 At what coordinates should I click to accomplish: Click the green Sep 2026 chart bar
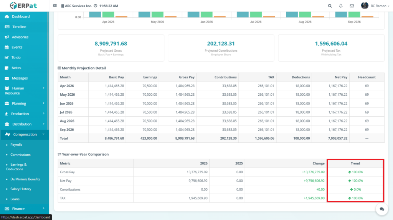pyautogui.click(x=355, y=15)
